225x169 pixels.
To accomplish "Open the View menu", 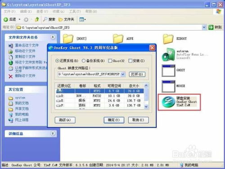I will [x=42, y=11].
